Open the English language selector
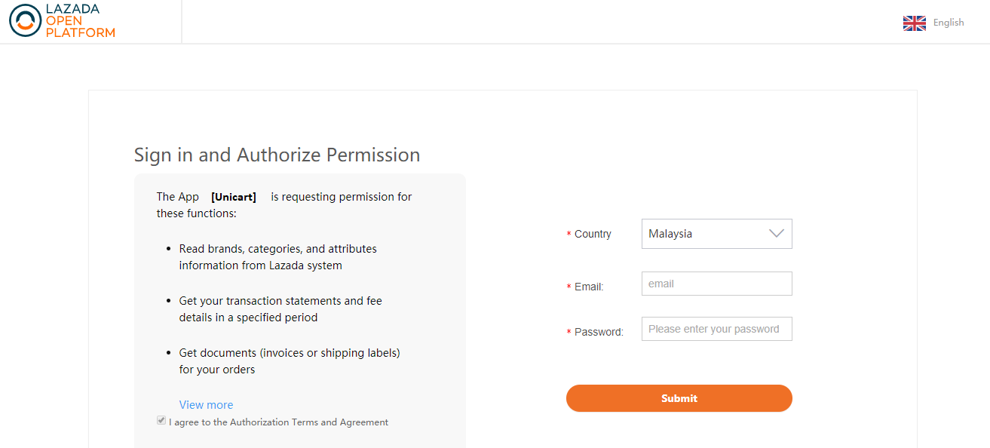 (x=949, y=23)
